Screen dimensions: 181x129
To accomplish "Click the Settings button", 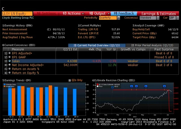I will [46, 13].
